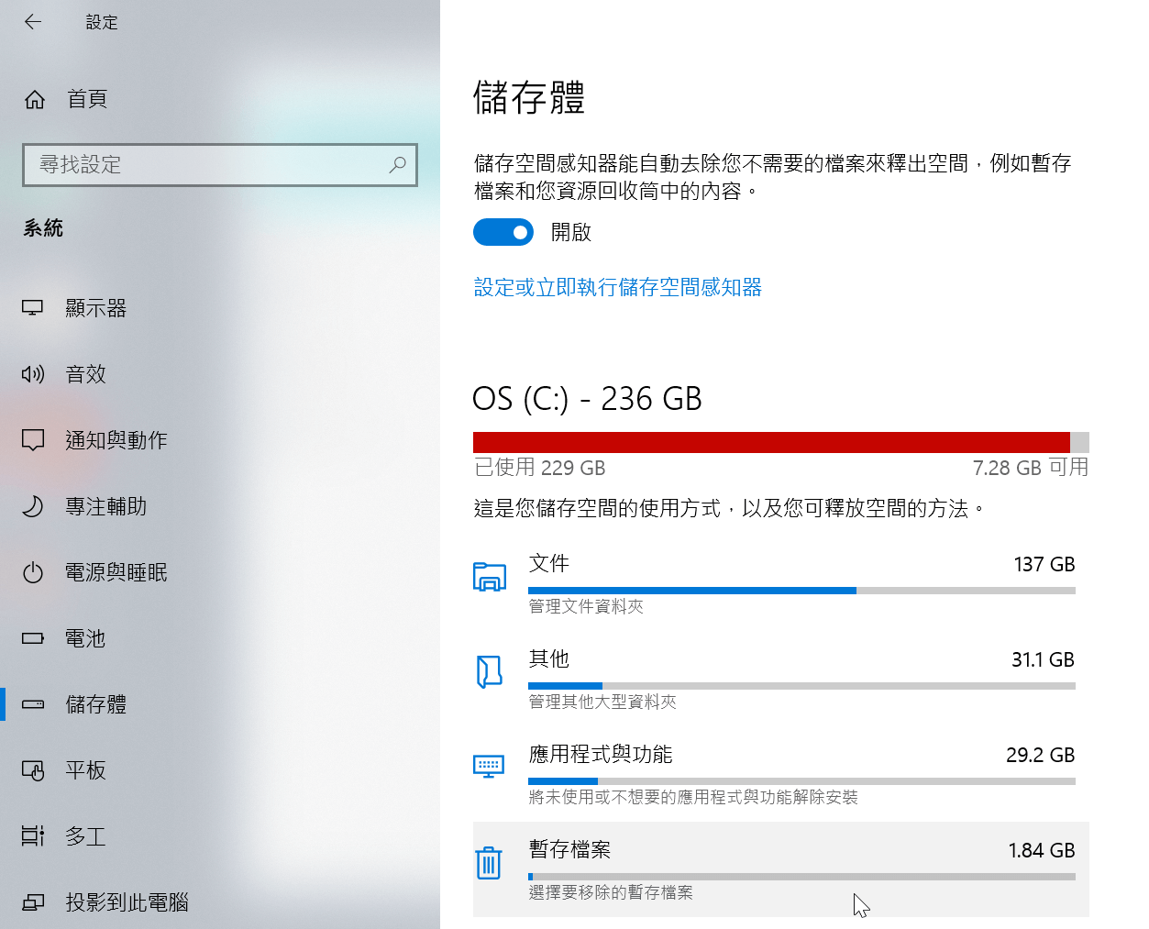Click the magnifier icon in search box
This screenshot has width=1149, height=929.
[x=397, y=165]
